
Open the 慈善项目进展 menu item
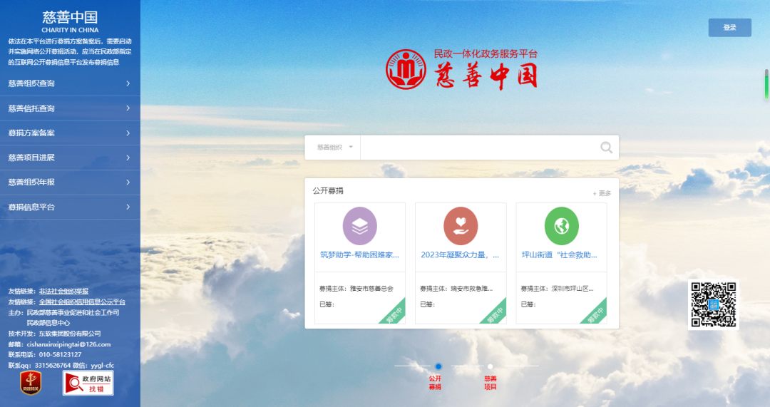coord(70,158)
